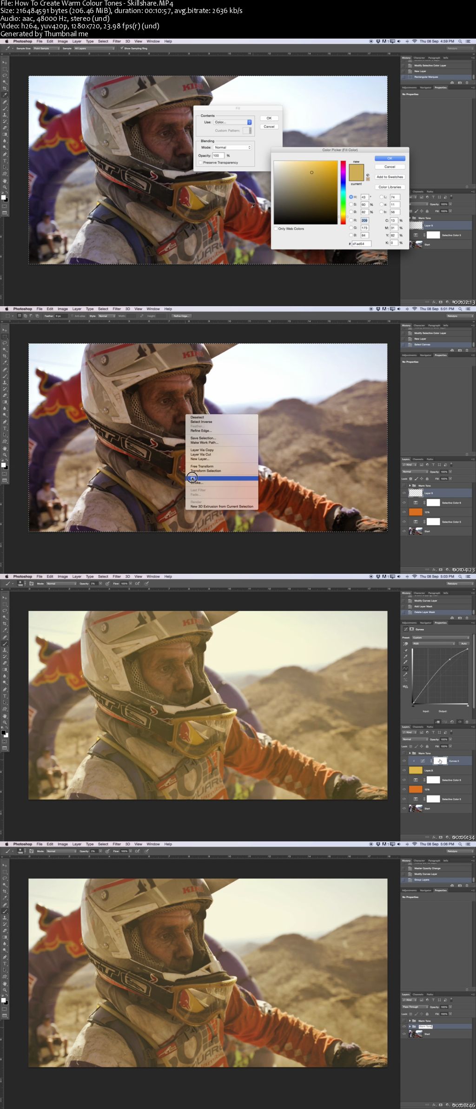The width and height of the screenshot is (476, 1109).
Task: Click type-layer filter T icon in 00:06:34 Layers
Action: click(x=433, y=732)
